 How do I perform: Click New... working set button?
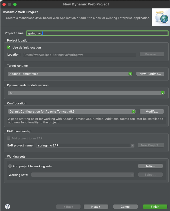pos(150,166)
